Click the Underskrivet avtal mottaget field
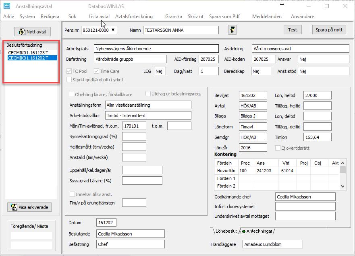 point(305,216)
